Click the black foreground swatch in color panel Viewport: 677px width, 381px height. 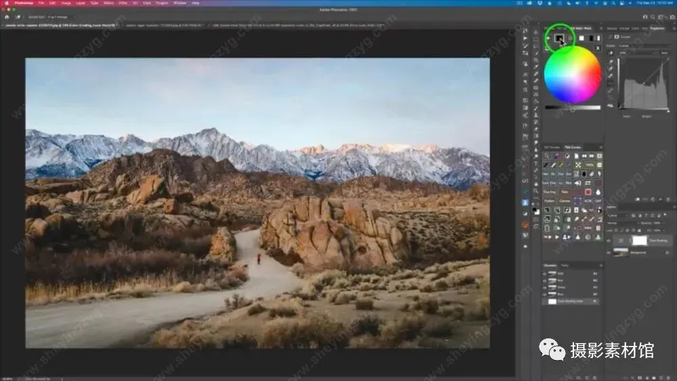click(559, 38)
